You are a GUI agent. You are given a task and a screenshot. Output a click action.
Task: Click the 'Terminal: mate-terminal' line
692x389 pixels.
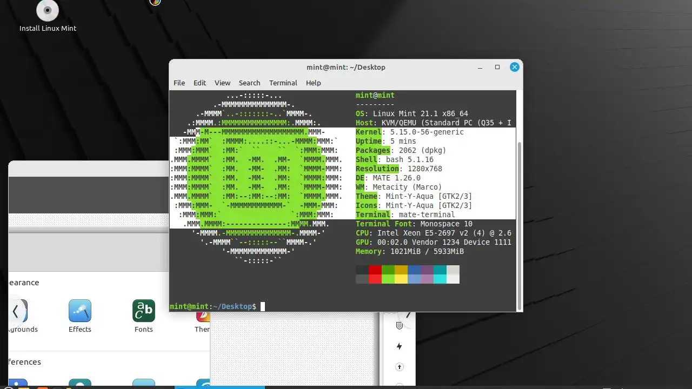[x=405, y=214]
